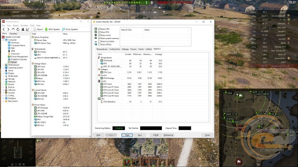This screenshot has width=298, height=167.
Task: Go back using the AIDA64 back arrow
Action: click(x=3, y=29)
